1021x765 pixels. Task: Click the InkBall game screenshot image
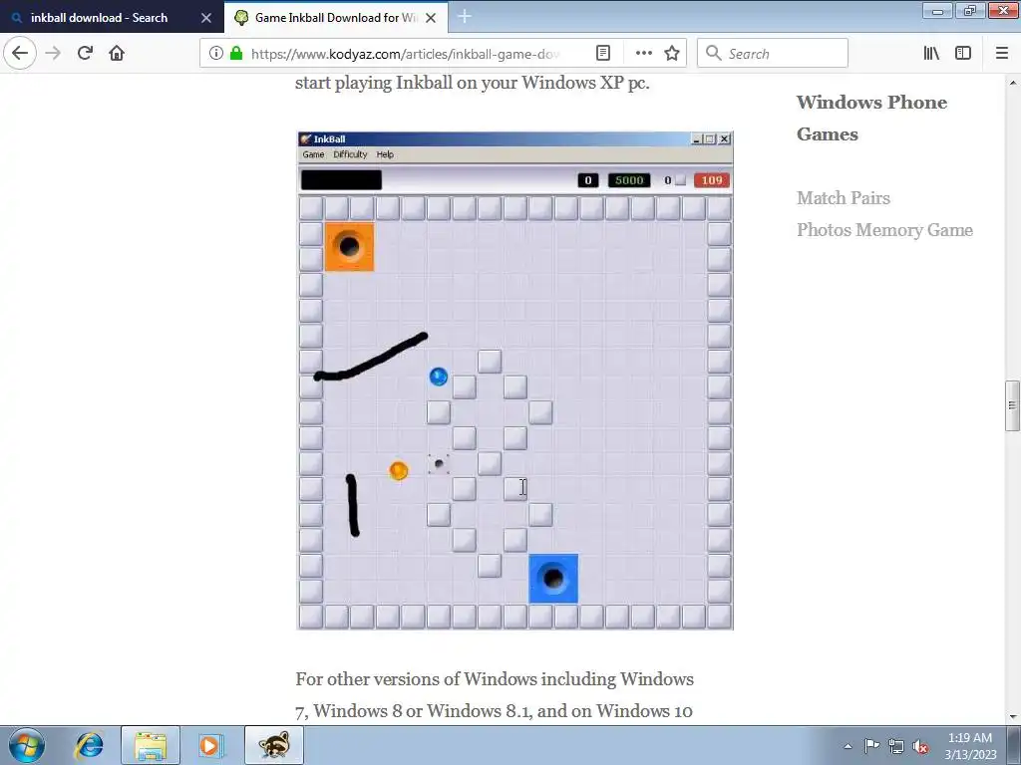pos(514,381)
